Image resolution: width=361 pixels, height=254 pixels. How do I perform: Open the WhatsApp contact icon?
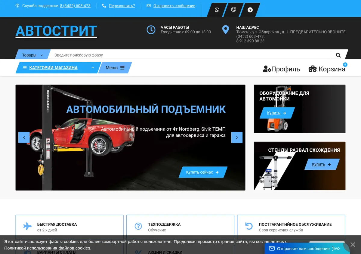(x=217, y=10)
